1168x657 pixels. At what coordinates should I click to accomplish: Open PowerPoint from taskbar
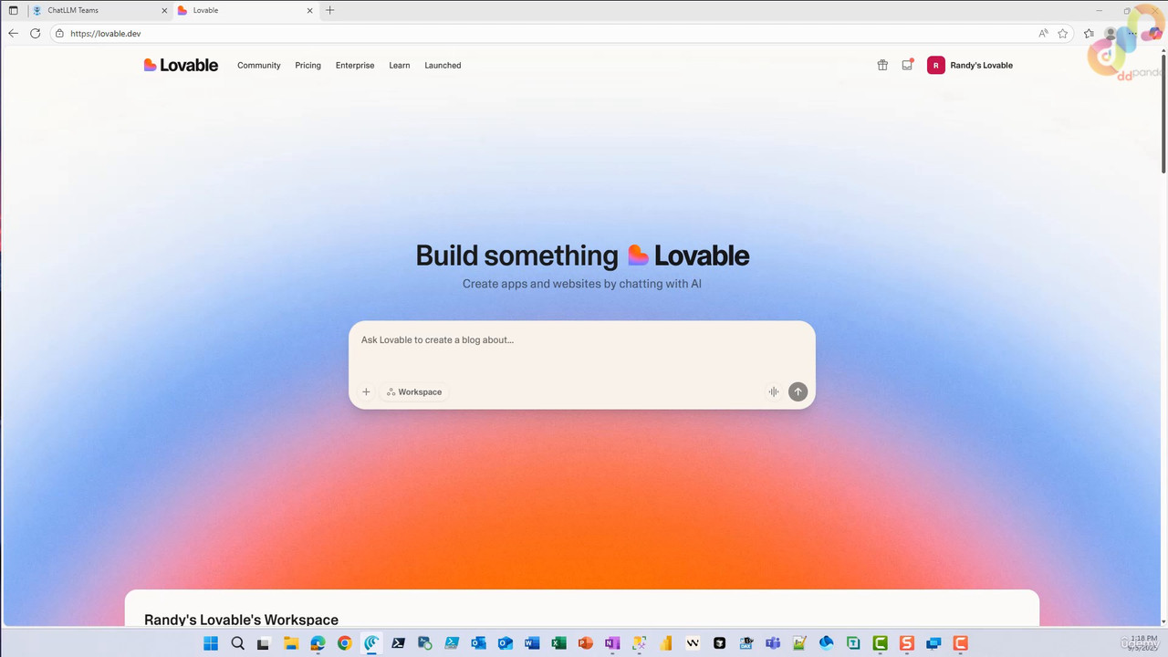pyautogui.click(x=585, y=643)
